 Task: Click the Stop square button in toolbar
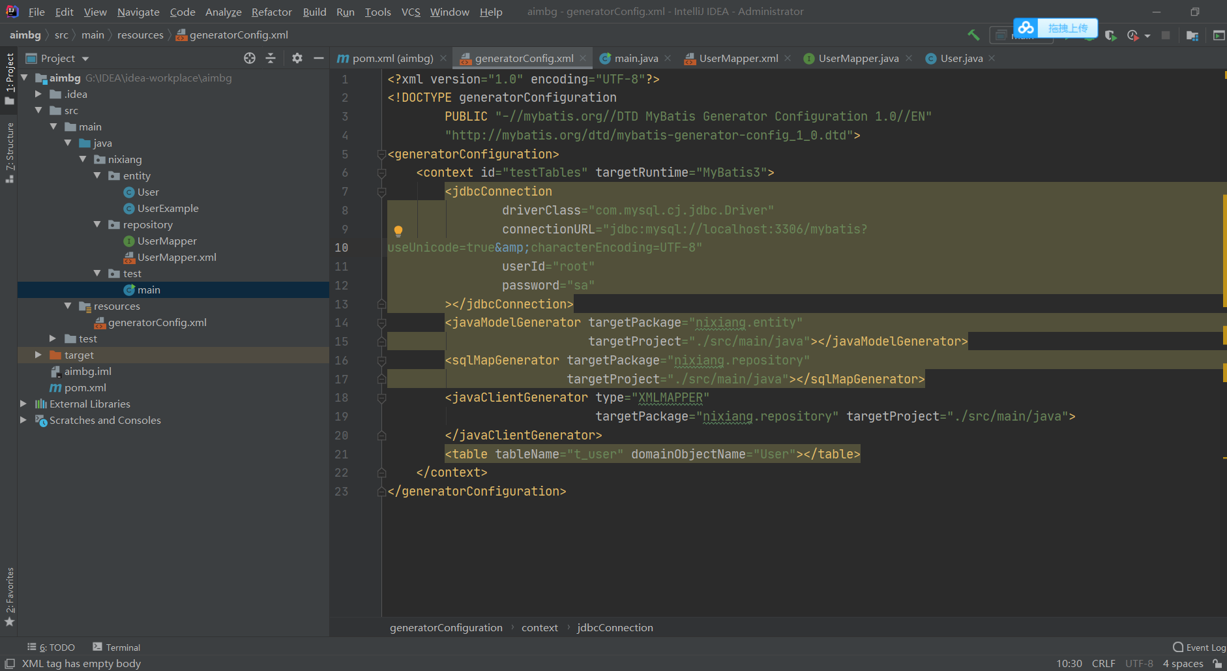(x=1166, y=35)
